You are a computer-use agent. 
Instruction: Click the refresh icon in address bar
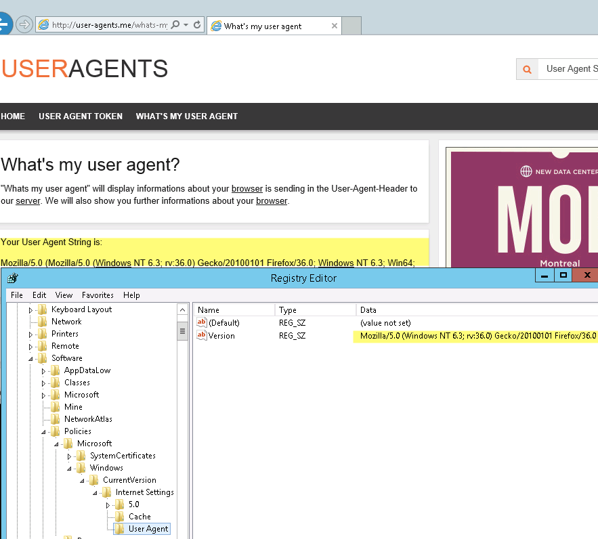[x=197, y=25]
